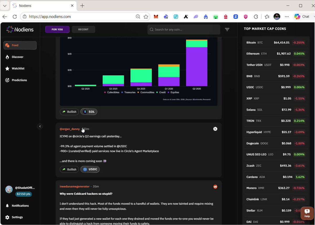Click the USDC coin tag on organ_danny's post

pyautogui.click(x=90, y=169)
